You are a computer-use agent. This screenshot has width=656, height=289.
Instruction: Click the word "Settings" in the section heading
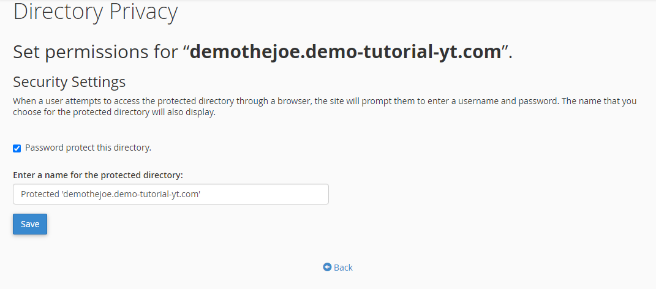point(97,82)
